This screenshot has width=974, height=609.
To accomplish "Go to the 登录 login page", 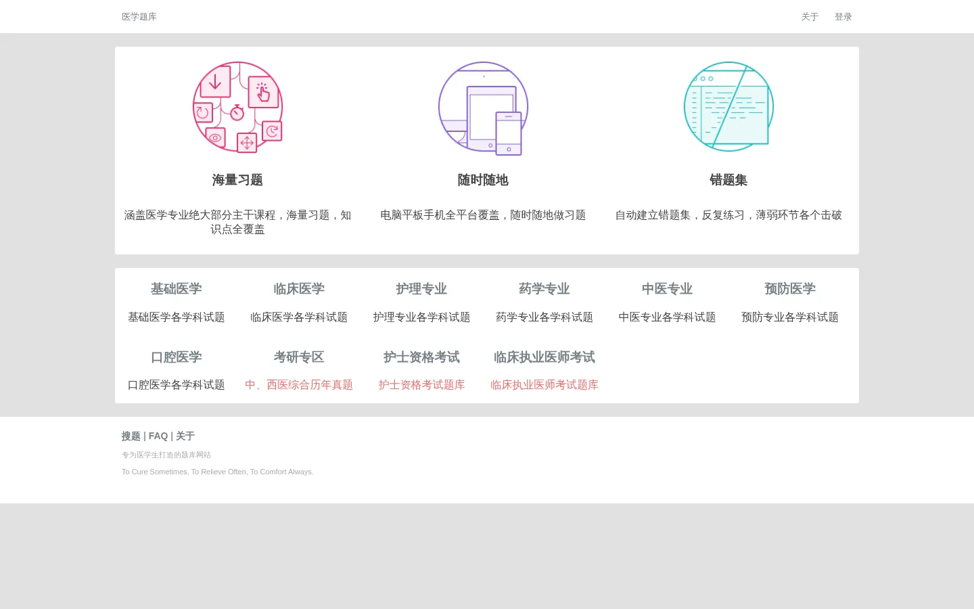I will [x=843, y=17].
